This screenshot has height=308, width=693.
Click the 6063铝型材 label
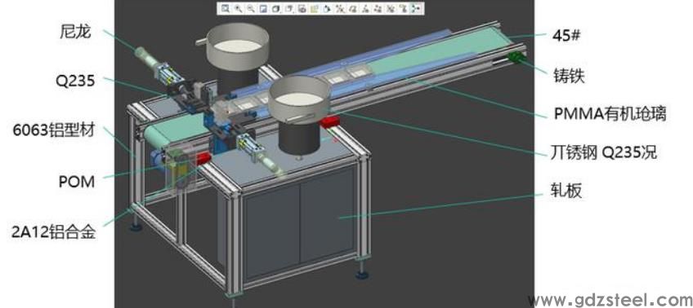53,131
